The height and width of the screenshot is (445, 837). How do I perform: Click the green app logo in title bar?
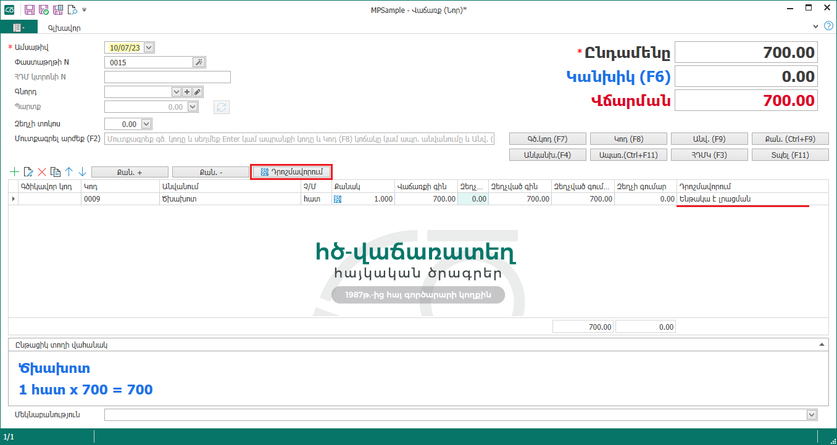10,9
